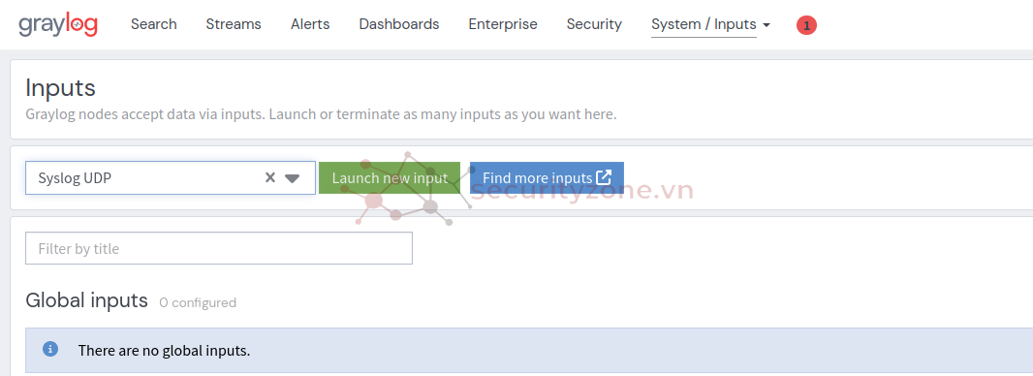Open the Syslog UDP input type selector
The width and height of the screenshot is (1033, 376).
pyautogui.click(x=170, y=177)
